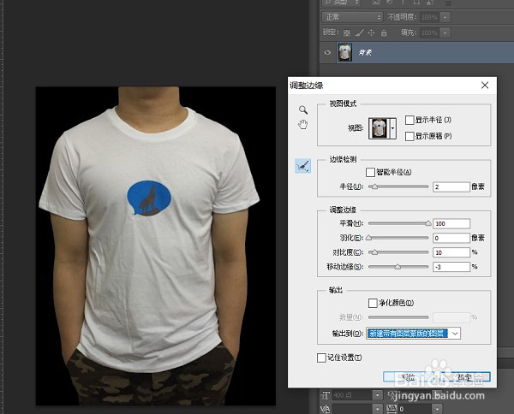514x414 pixels.
Task: Click the 半径 radius slider
Action: [398, 186]
